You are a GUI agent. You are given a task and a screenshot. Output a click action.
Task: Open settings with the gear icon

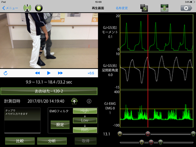pos(186,8)
